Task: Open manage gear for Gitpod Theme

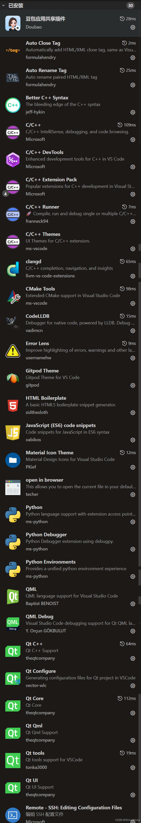Action: pos(133,386)
